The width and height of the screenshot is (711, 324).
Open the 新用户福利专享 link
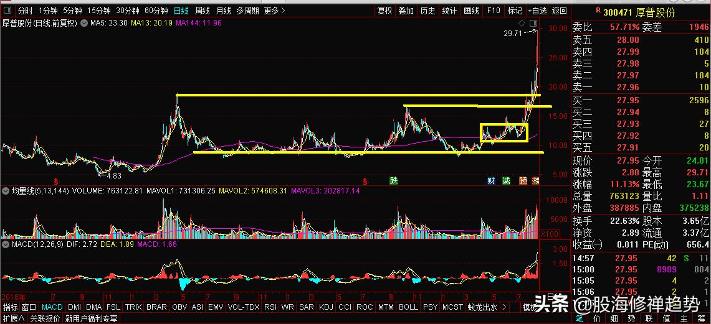(x=92, y=318)
